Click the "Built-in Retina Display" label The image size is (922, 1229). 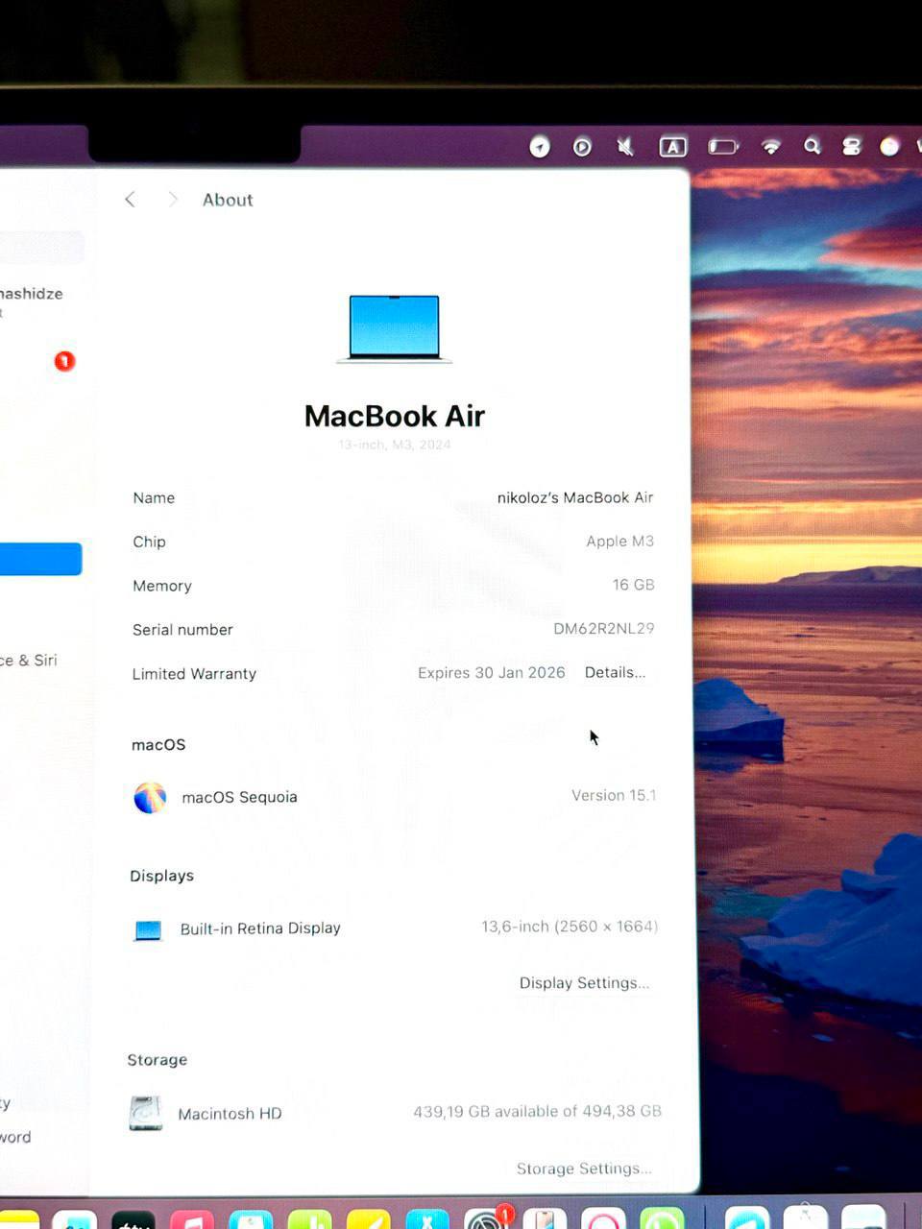tap(260, 928)
